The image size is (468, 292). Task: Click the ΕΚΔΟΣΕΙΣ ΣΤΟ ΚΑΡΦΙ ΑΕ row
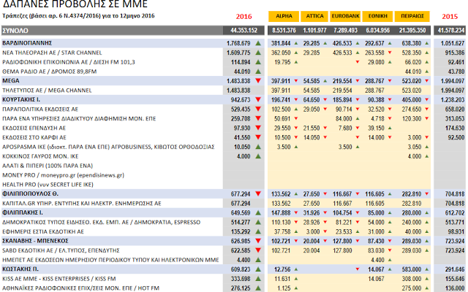[34, 137]
